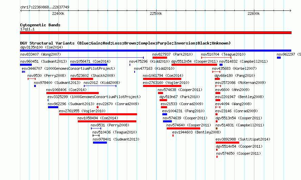Open nsv574638 (Cooper2011) variant label

(x=180, y=90)
